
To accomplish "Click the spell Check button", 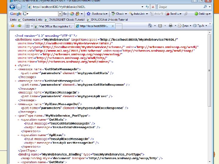I will 118,14.
